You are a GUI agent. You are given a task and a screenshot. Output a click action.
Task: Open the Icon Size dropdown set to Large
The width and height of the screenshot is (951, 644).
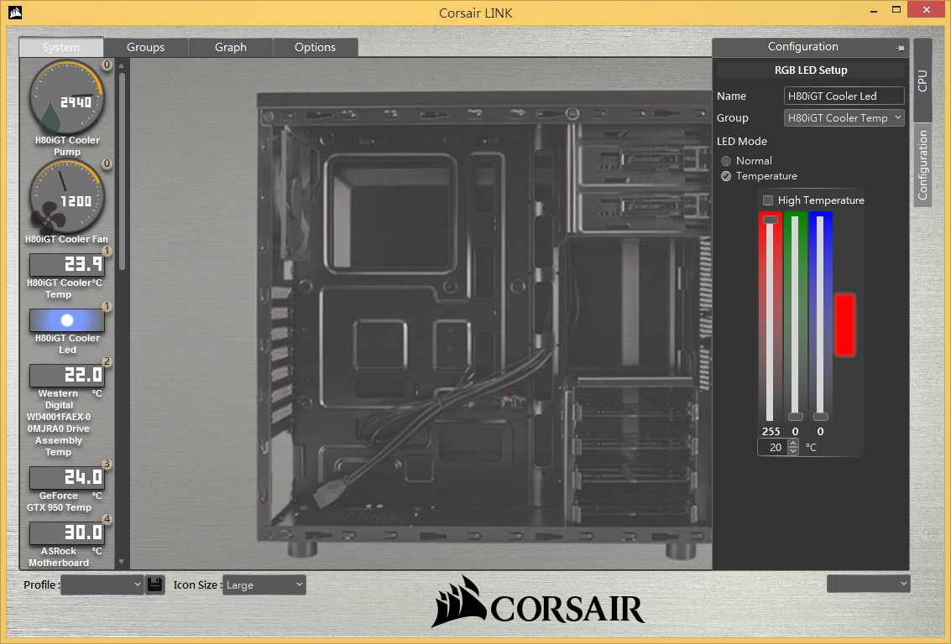pos(264,584)
